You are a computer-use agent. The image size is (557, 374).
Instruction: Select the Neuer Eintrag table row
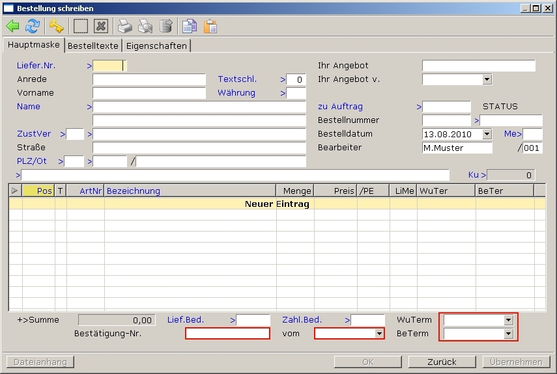[x=277, y=204]
